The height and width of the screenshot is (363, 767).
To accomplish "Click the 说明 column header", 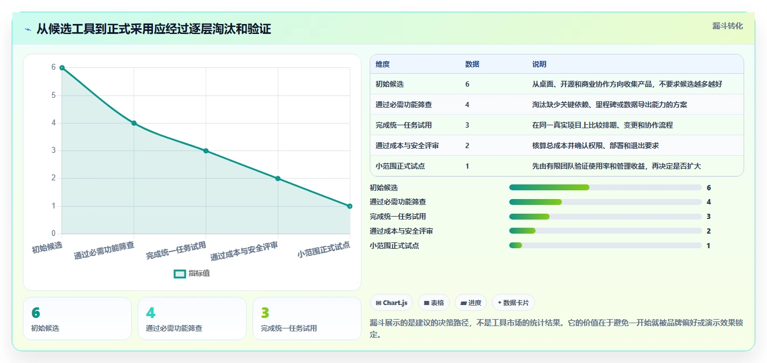I will [x=539, y=64].
